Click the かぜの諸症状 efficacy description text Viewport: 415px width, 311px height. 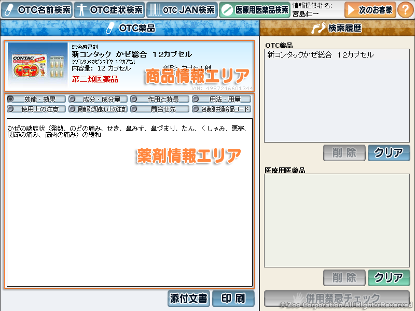point(127,132)
